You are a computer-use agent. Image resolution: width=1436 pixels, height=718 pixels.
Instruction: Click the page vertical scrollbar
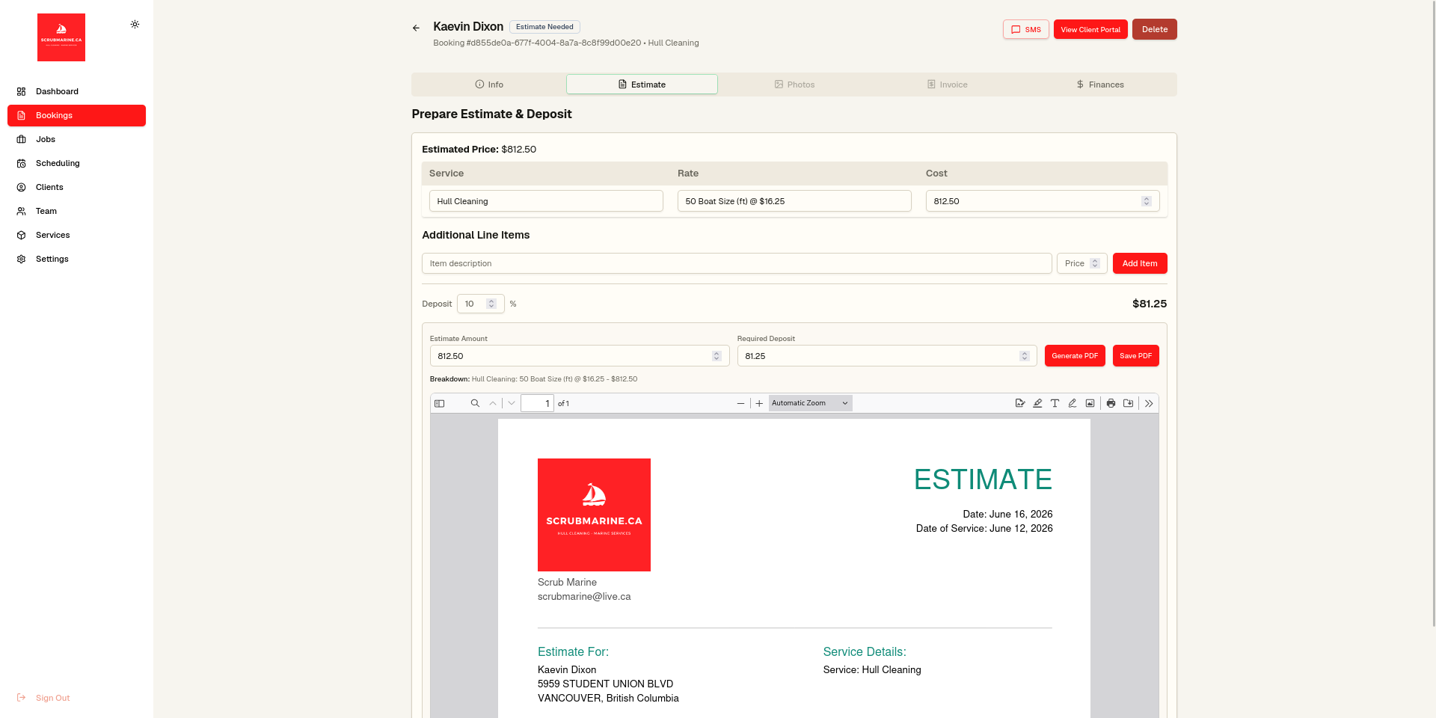(1433, 313)
